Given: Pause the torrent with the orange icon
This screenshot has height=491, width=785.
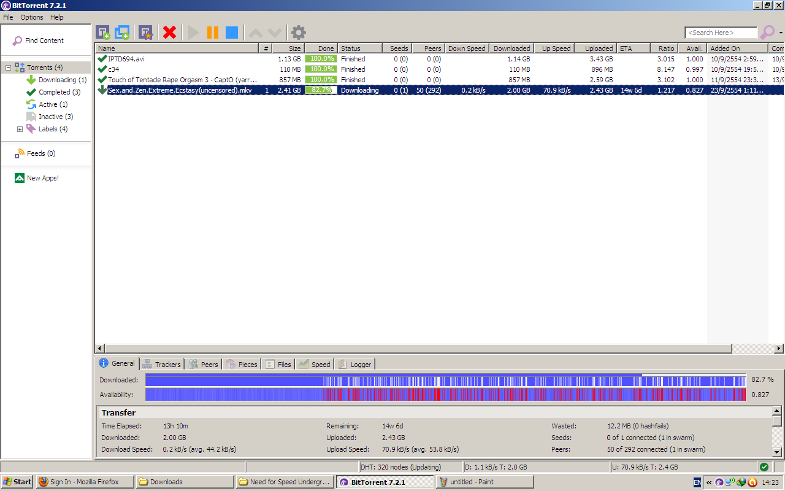Looking at the screenshot, I should [x=213, y=33].
